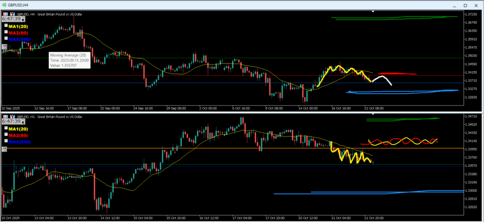
Task: Click the first quick-trade icon on the H1 chart
Action: 5,116
